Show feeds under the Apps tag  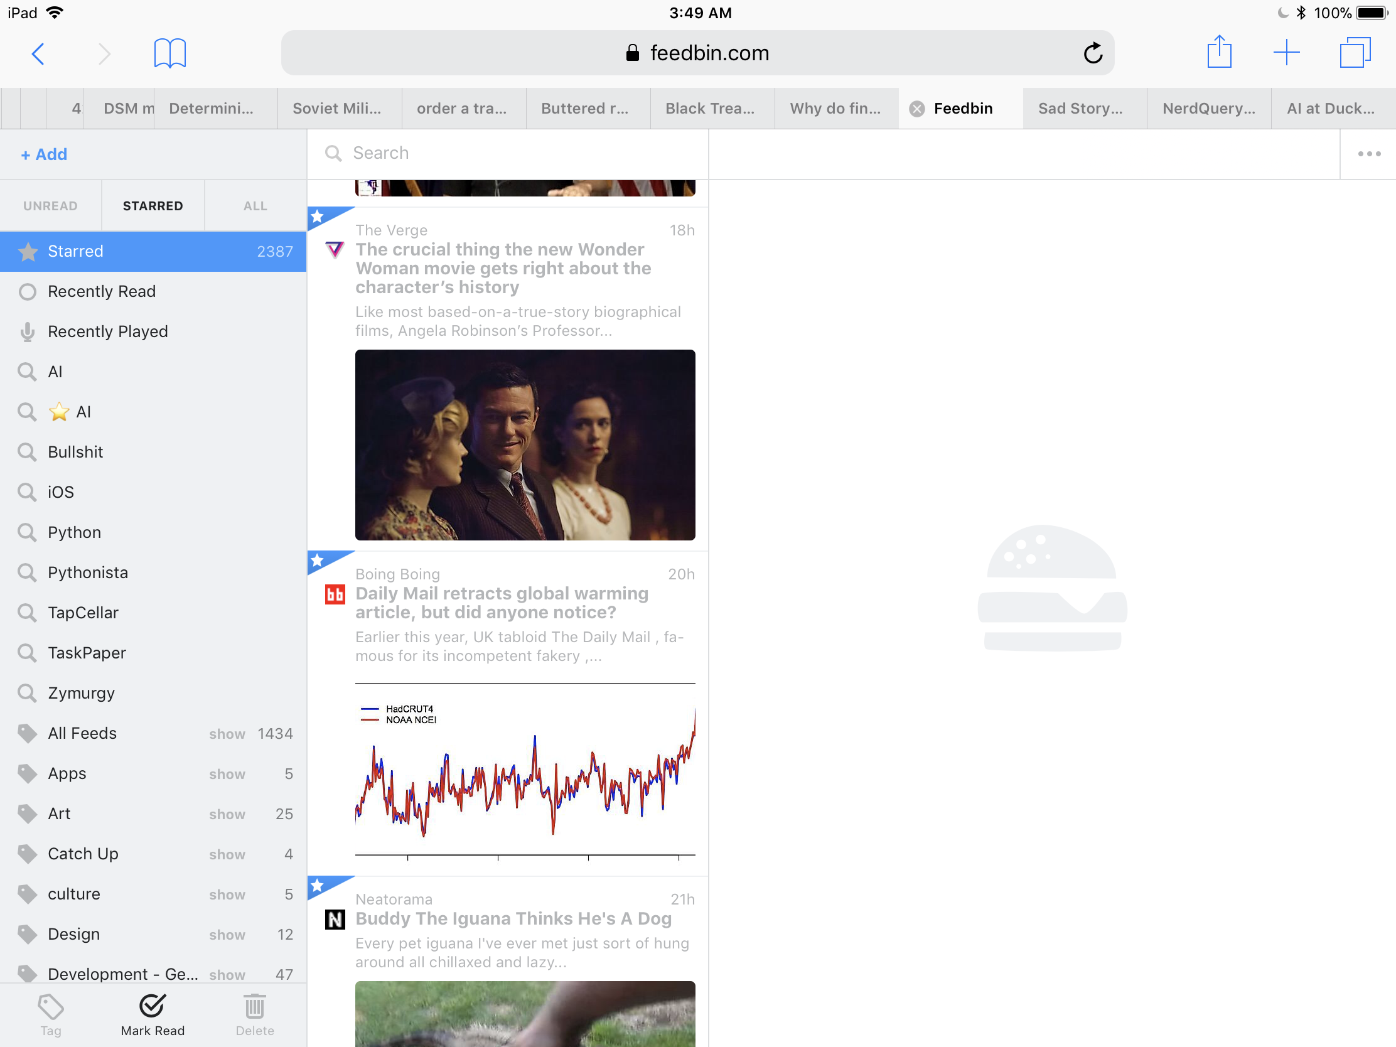coord(227,774)
